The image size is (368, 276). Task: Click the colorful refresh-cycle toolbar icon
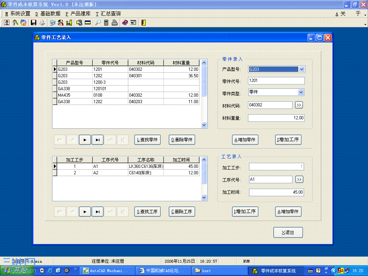(x=23, y=23)
